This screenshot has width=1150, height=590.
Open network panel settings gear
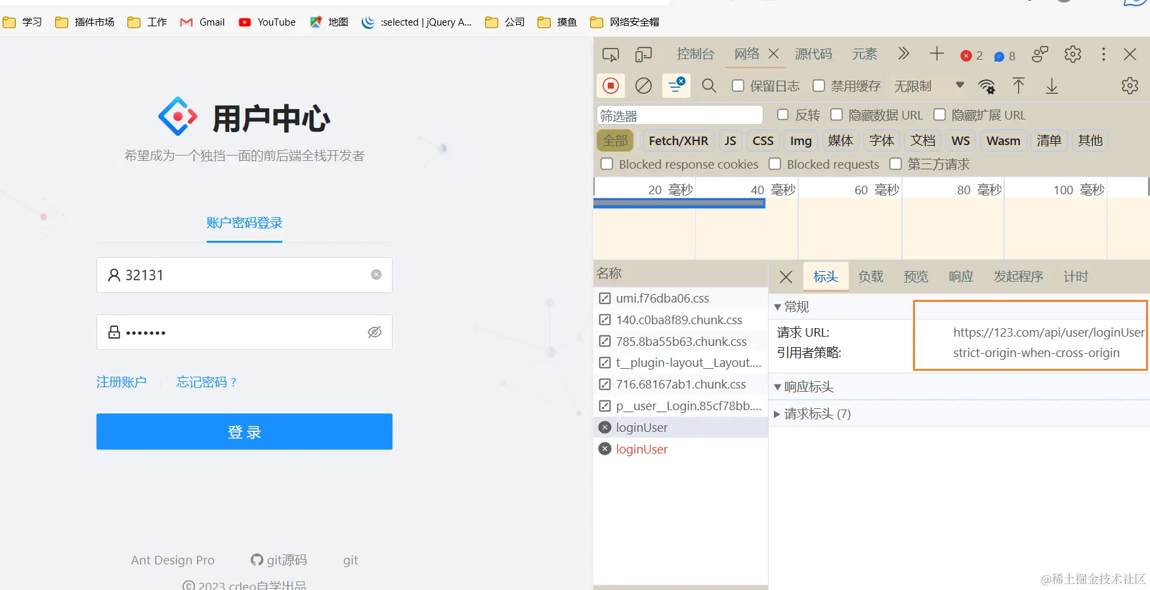point(1130,86)
